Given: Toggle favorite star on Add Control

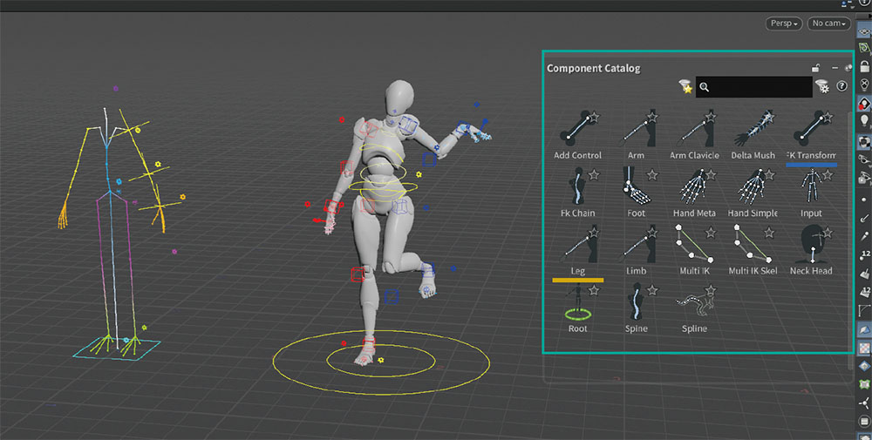Looking at the screenshot, I should [595, 117].
